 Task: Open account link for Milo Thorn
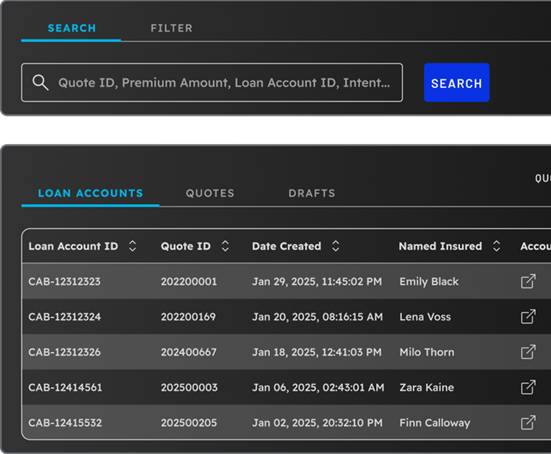click(x=528, y=352)
